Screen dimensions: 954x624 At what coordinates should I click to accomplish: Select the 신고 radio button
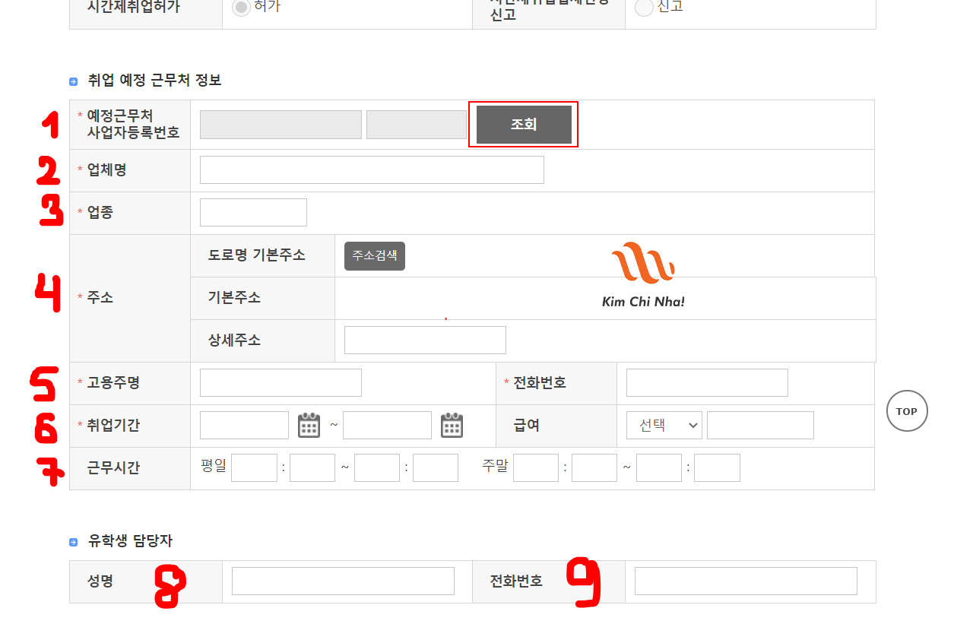[x=644, y=8]
